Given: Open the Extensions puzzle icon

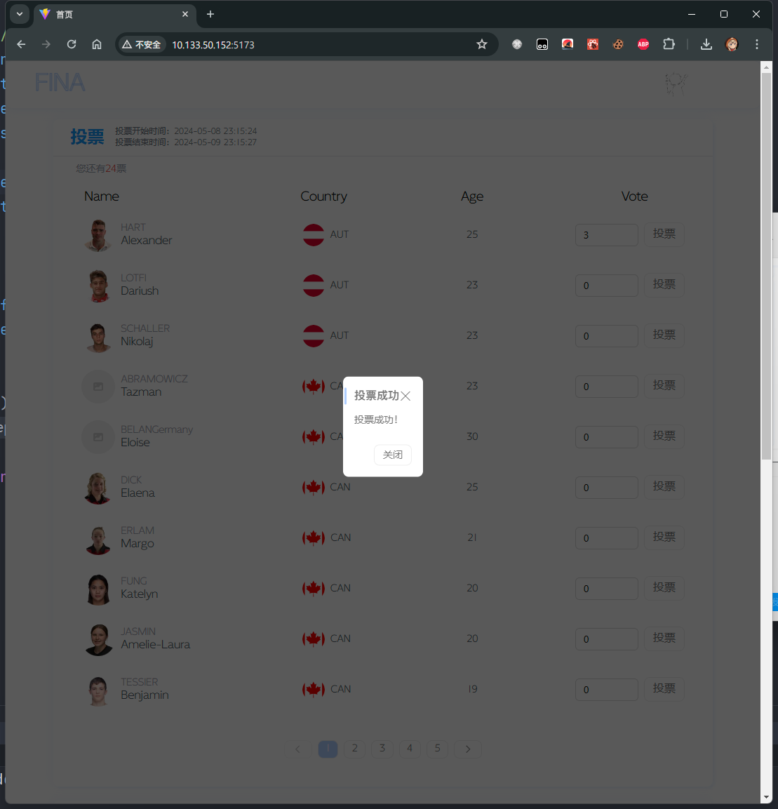Looking at the screenshot, I should click(669, 44).
